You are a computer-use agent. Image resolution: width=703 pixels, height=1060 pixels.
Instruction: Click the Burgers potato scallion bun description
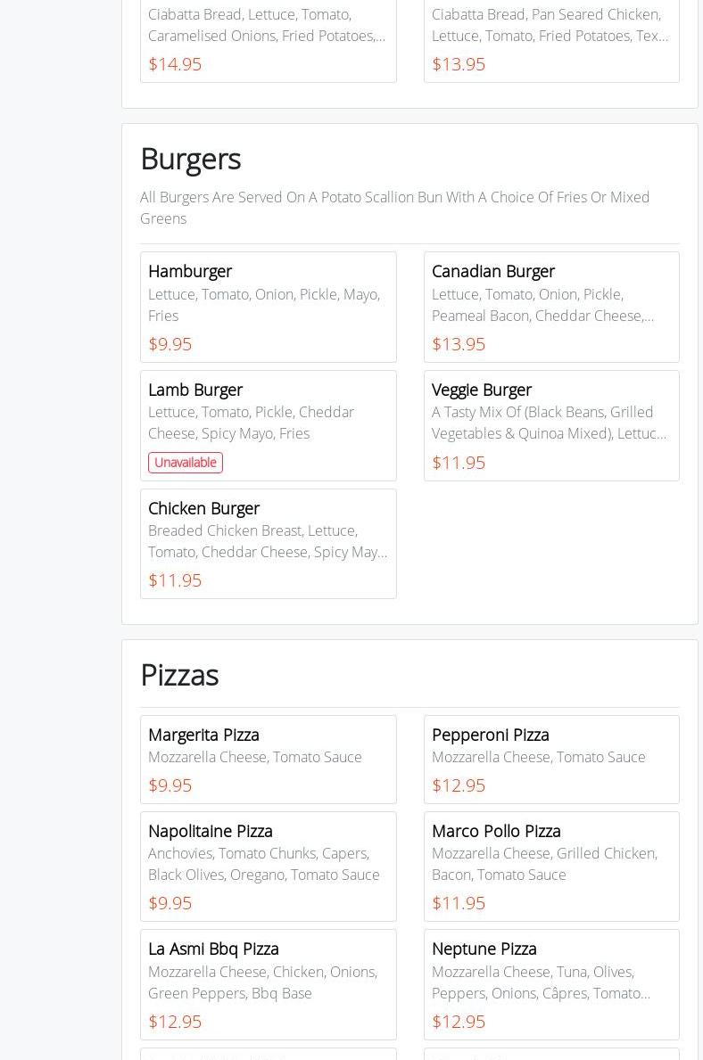394,208
